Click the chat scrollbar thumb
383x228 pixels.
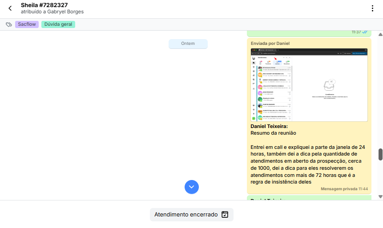(380, 154)
